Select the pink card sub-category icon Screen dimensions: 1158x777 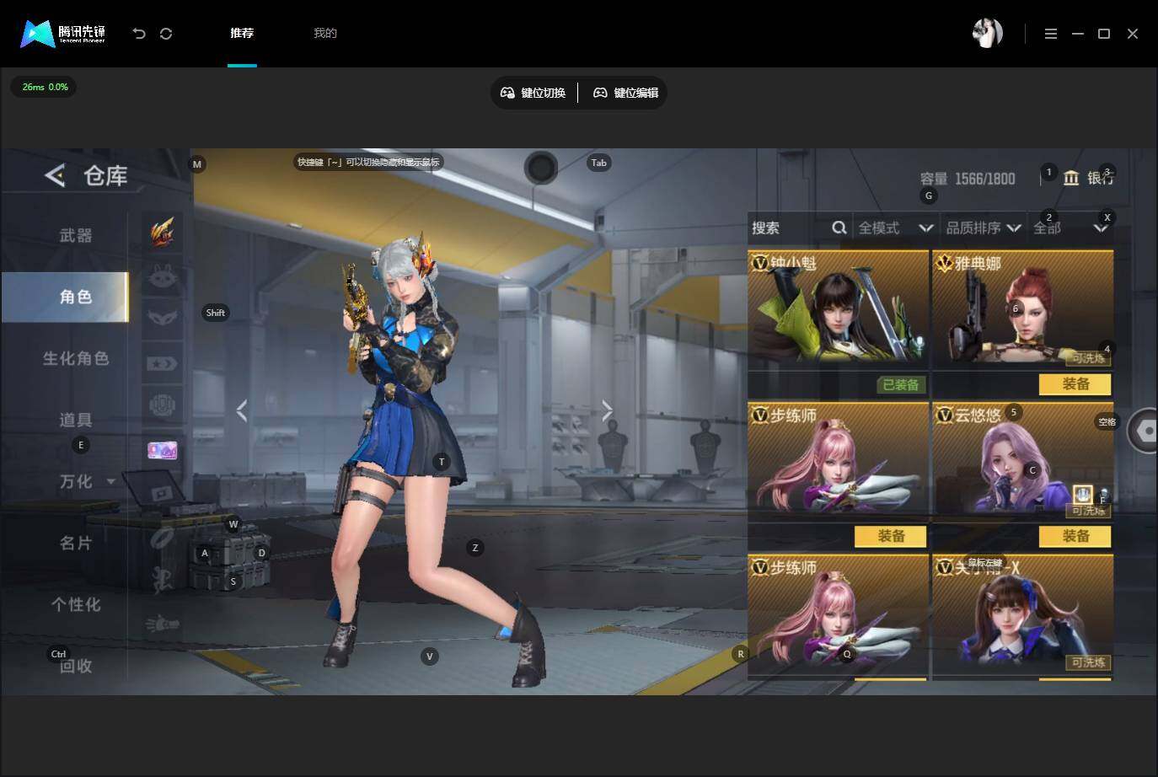click(x=163, y=450)
